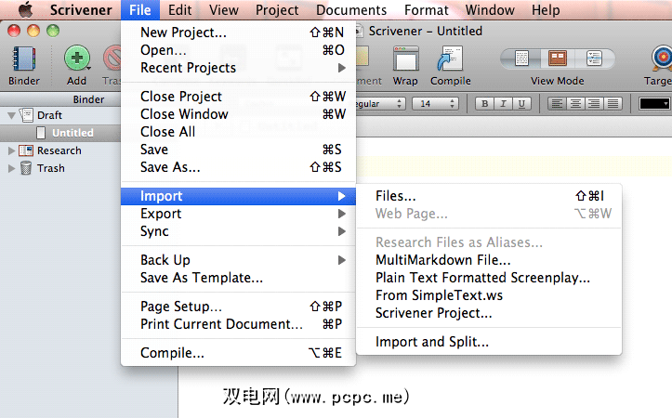Click the green Add document icon
The image size is (672, 418).
click(76, 61)
